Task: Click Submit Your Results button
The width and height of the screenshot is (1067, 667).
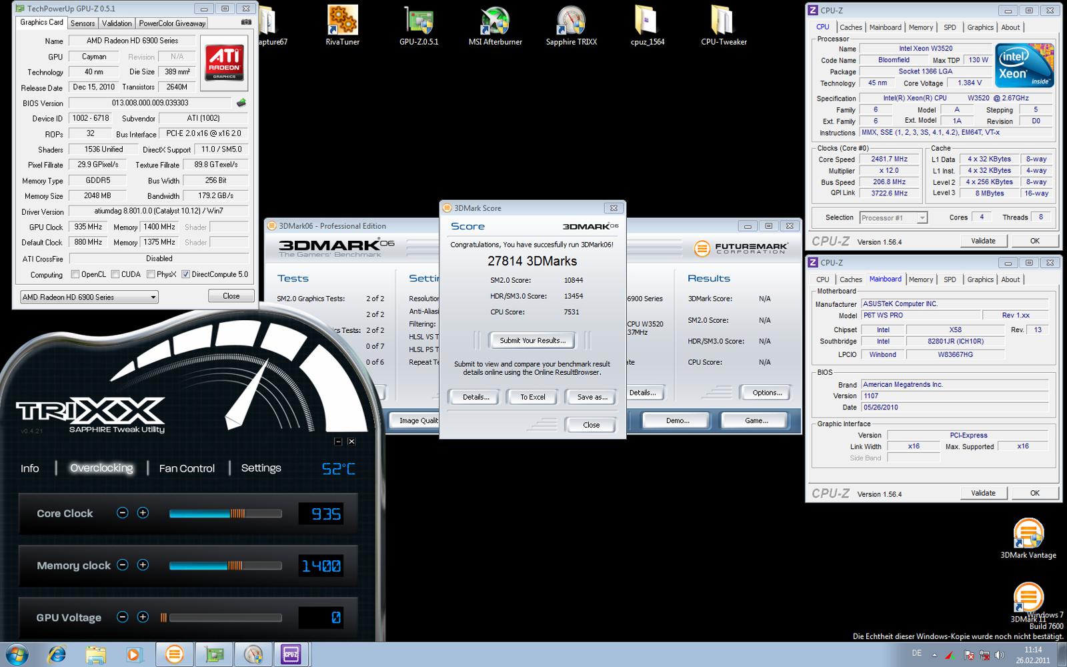Action: (532, 340)
